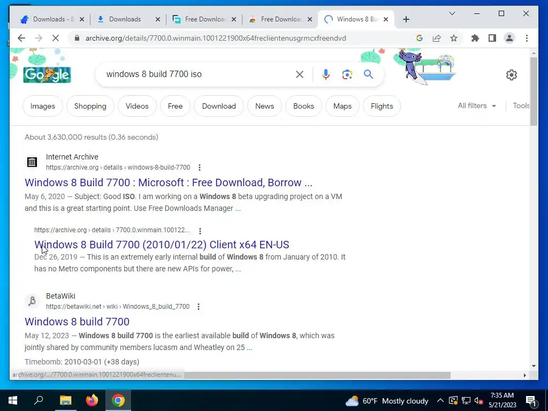Click the network tray icon

466,401
